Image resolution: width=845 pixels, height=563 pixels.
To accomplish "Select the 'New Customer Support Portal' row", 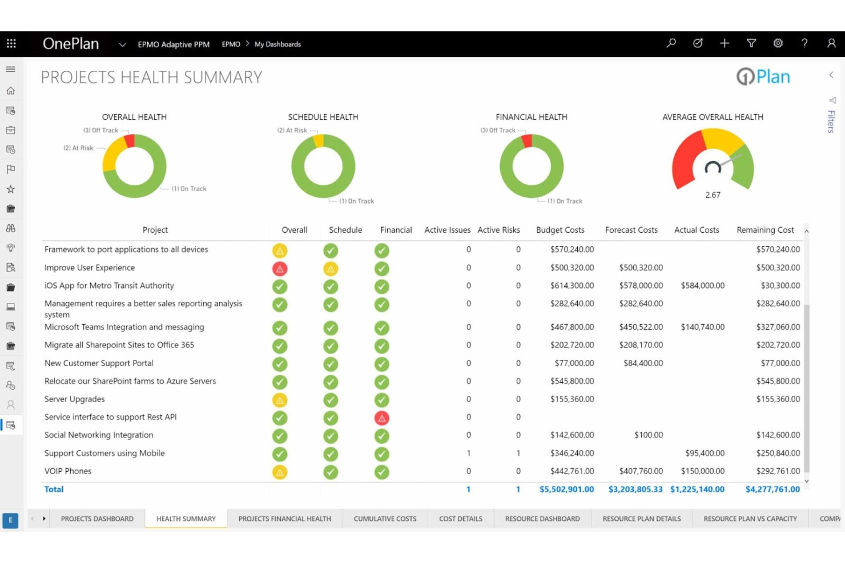I will [x=422, y=363].
